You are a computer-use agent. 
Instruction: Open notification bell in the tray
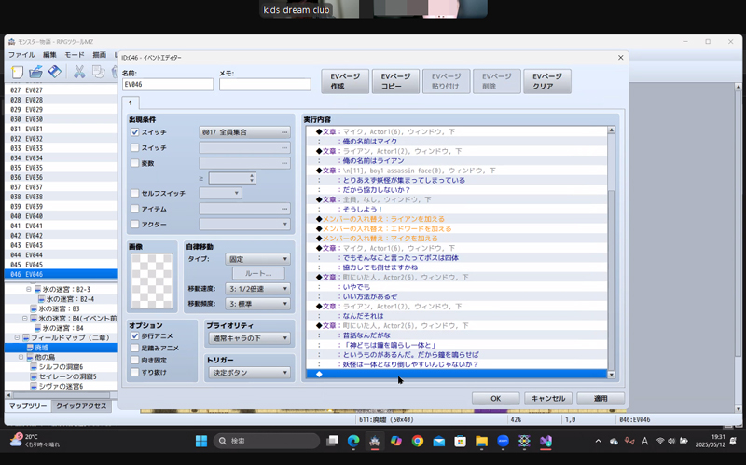click(733, 441)
